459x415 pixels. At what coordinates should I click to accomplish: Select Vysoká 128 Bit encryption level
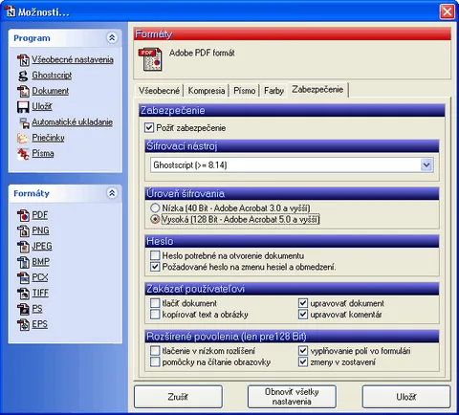tap(155, 219)
